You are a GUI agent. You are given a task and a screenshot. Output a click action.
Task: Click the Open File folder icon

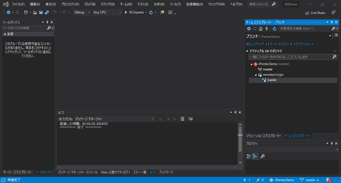coord(35,13)
